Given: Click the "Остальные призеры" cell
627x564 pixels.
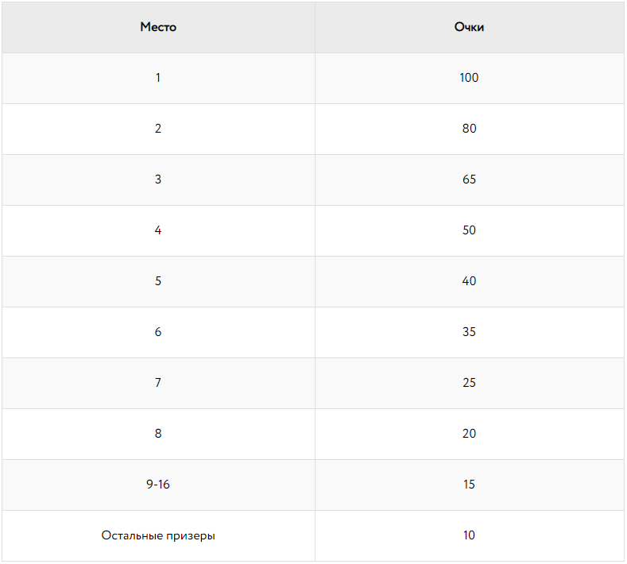Looking at the screenshot, I should [158, 535].
